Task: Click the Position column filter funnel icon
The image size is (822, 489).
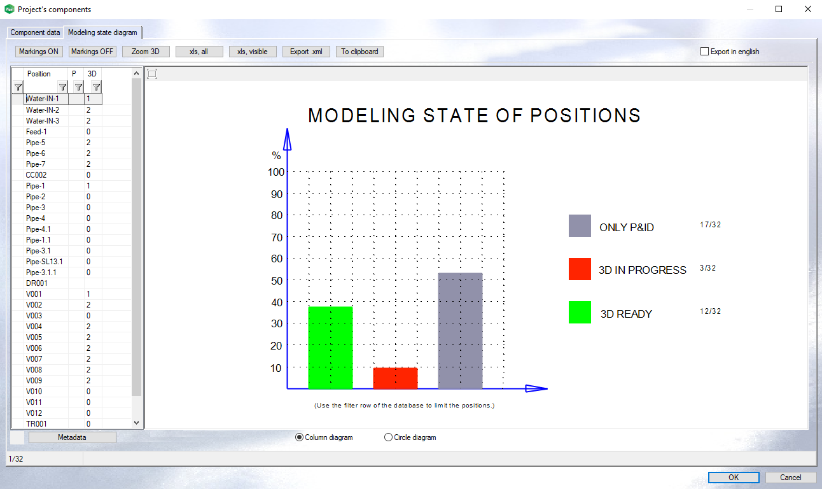Action: point(62,87)
